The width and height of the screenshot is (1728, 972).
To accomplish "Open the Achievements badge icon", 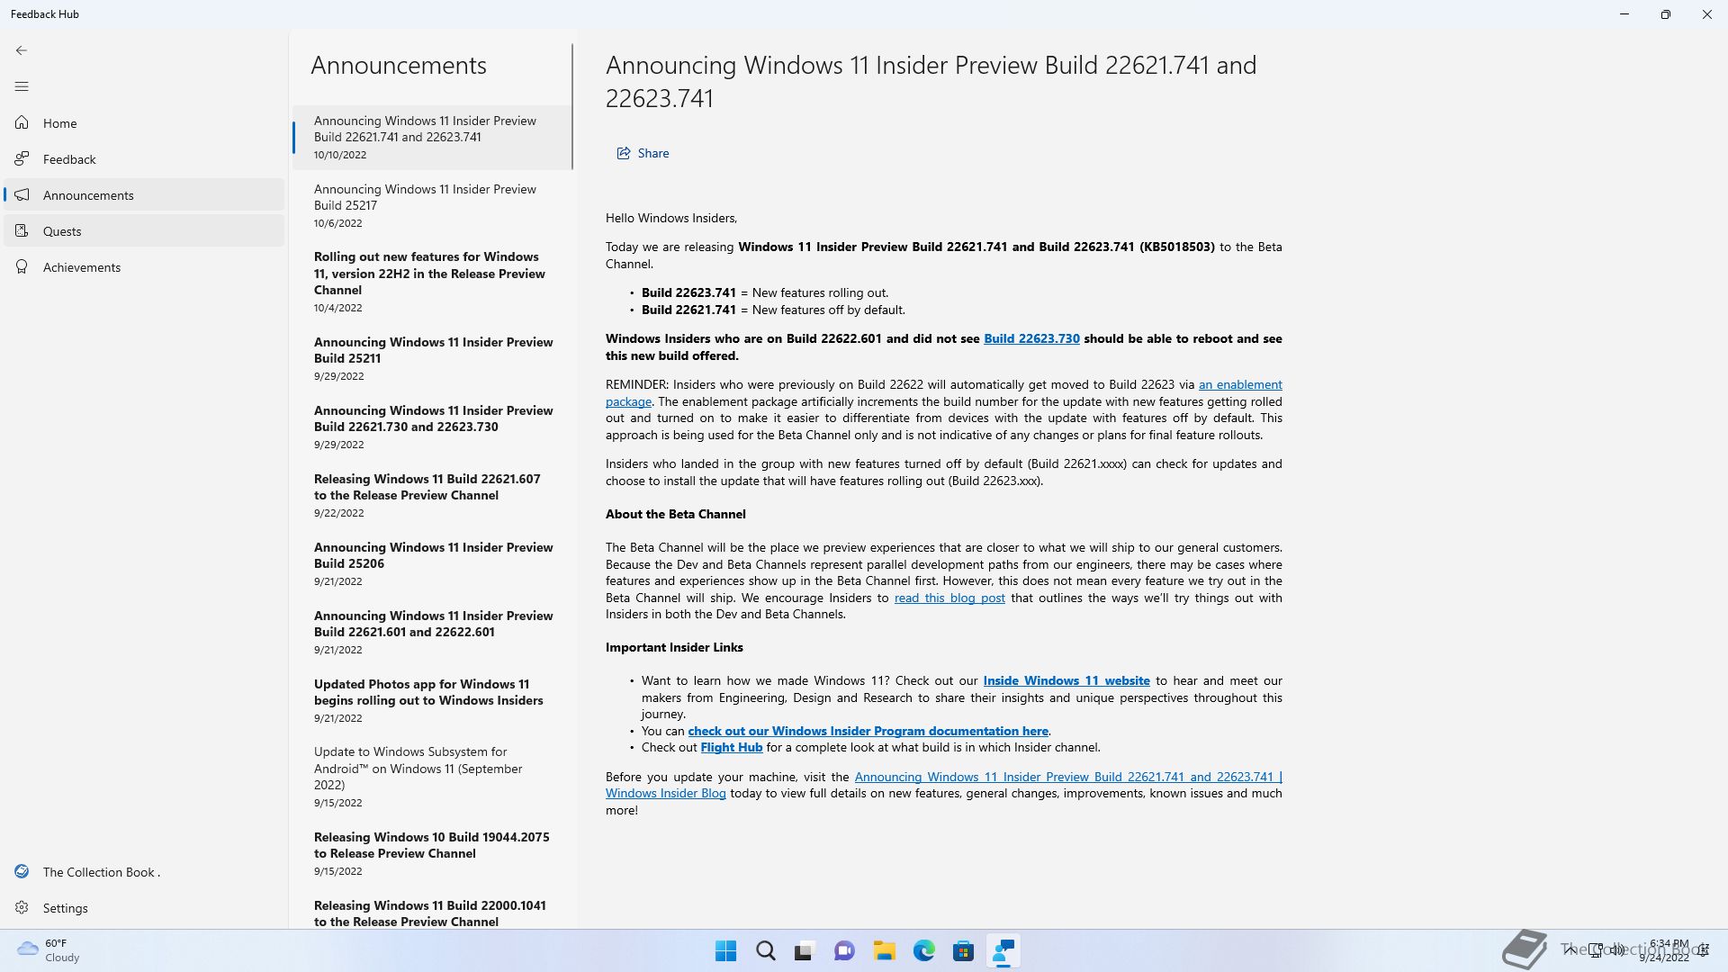I will (22, 266).
